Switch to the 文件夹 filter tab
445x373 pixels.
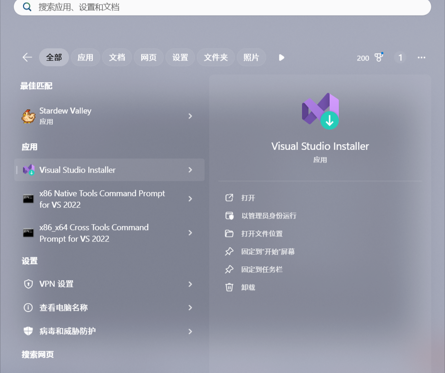click(x=216, y=57)
